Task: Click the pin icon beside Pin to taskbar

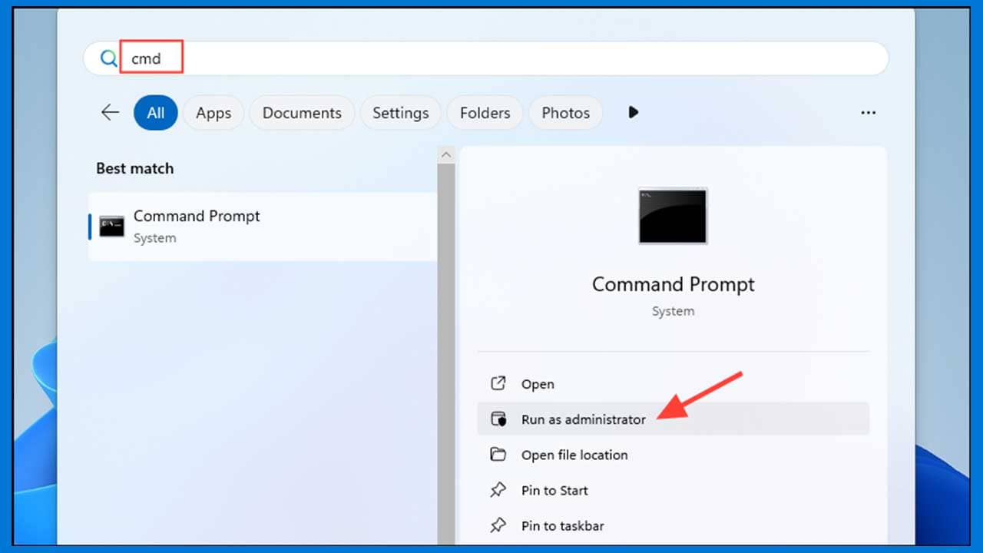Action: tap(498, 525)
